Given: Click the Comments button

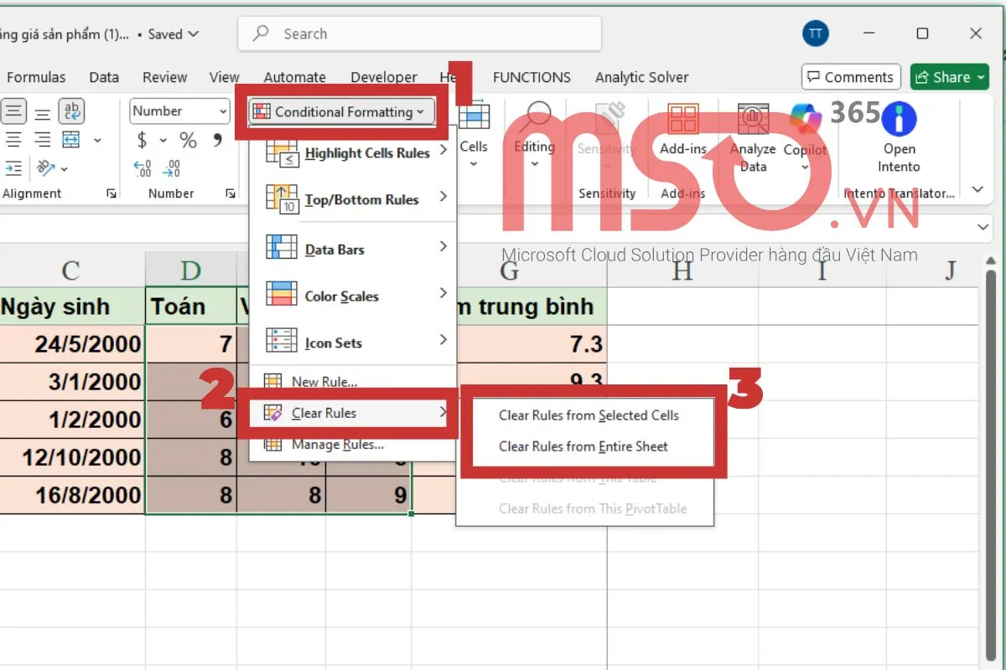Looking at the screenshot, I should (x=850, y=77).
